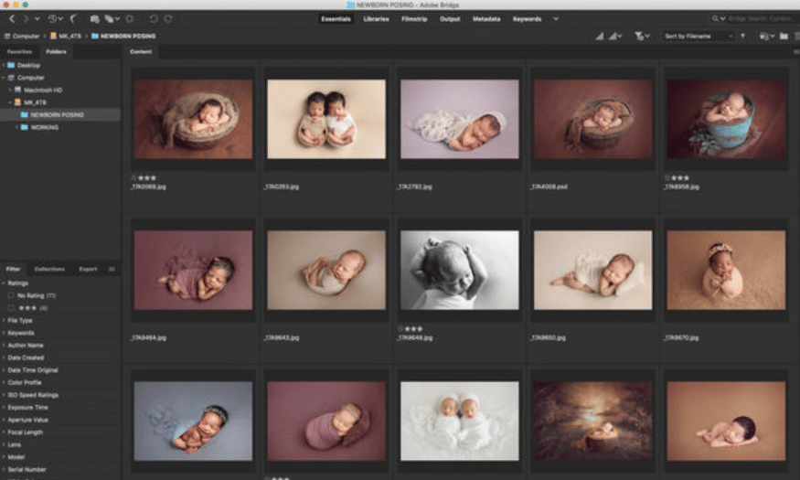
Task: Open the refine batch tools dropdown
Action: tap(112, 19)
